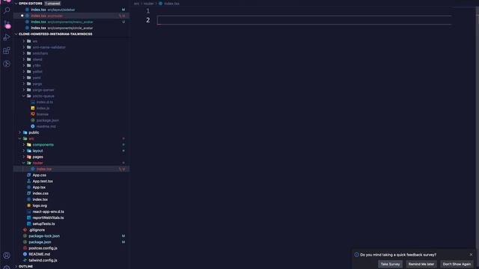Open index.d.ts in yocto-queue folder
The width and height of the screenshot is (479, 269).
coord(45,102)
